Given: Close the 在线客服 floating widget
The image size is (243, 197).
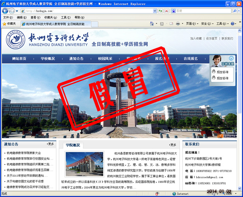Looking at the screenshot, I should 231,58.
